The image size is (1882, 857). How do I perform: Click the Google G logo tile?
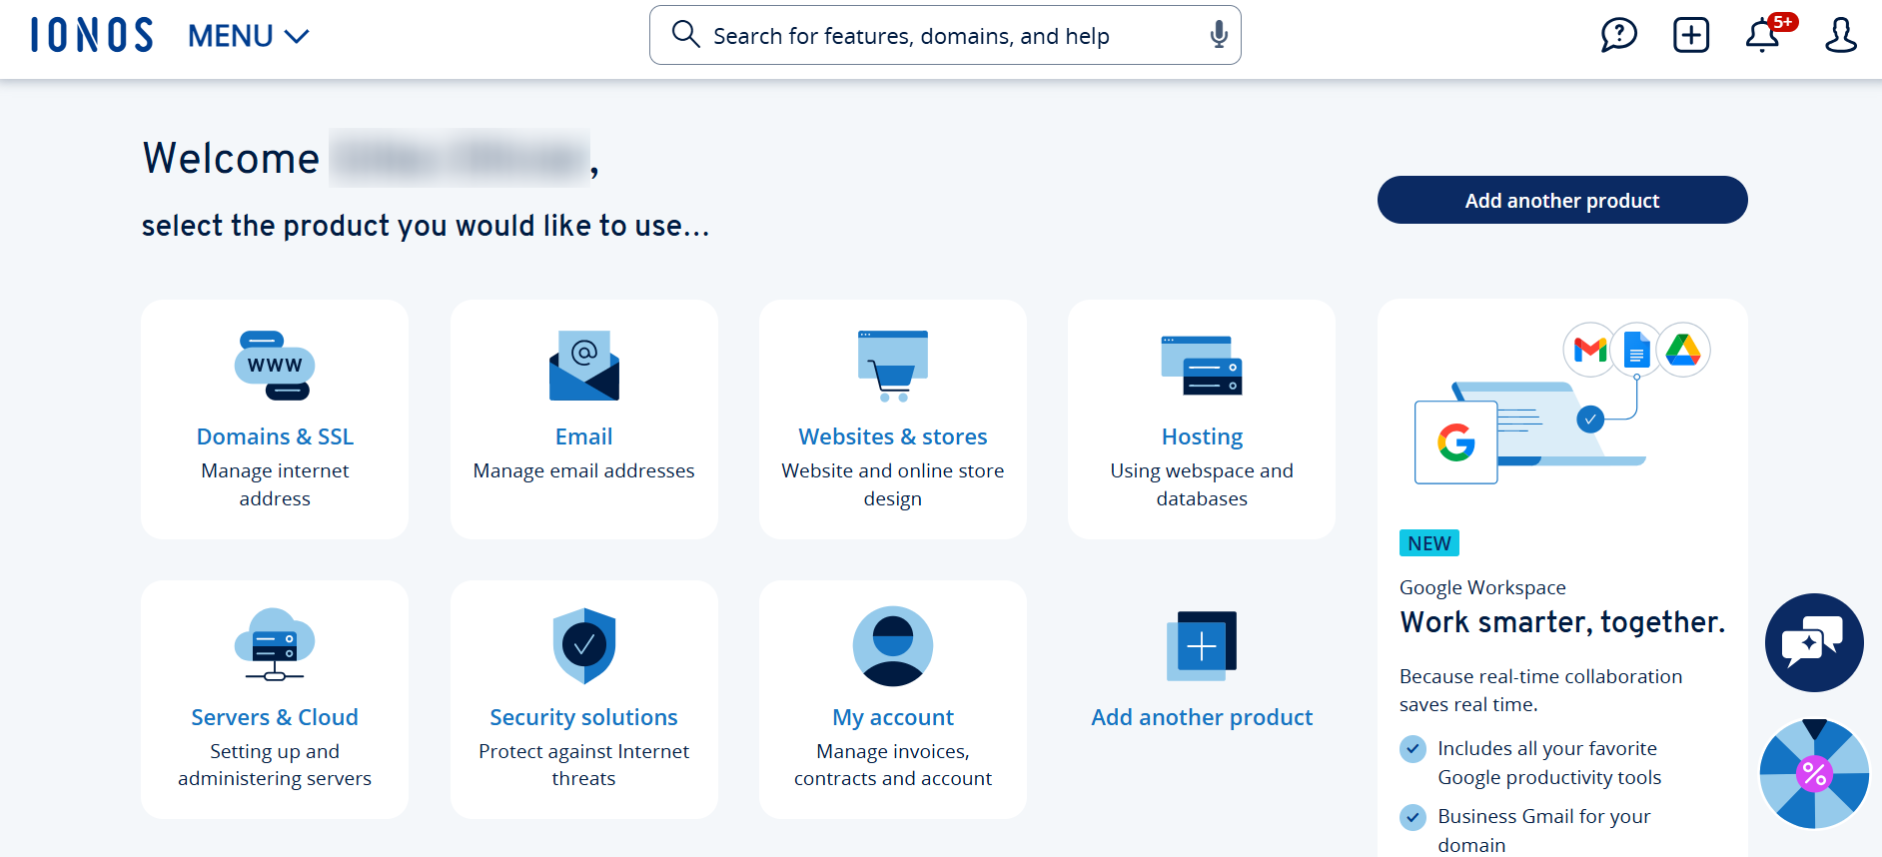point(1456,442)
